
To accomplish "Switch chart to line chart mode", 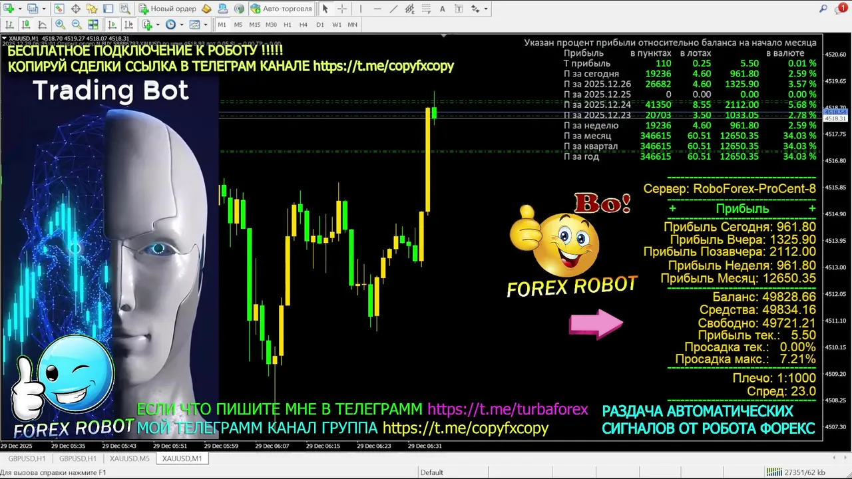I will 42,25.
